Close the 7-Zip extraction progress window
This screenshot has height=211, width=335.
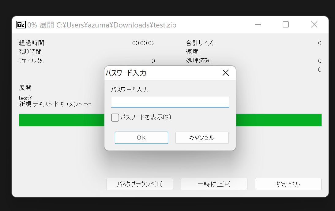tap(314, 25)
